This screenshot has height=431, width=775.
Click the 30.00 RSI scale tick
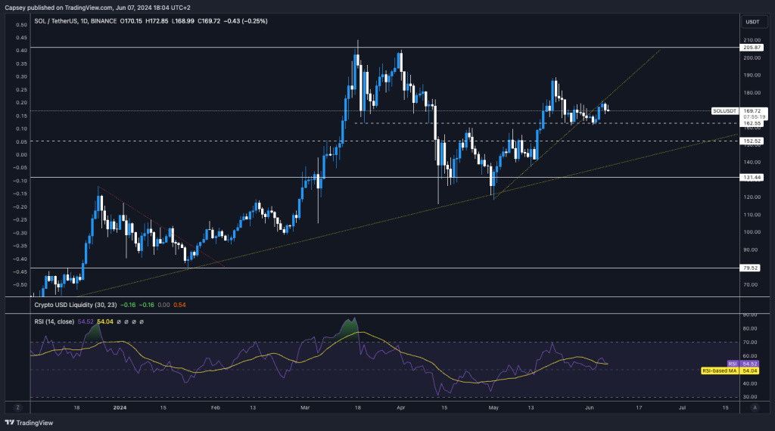[x=750, y=397]
